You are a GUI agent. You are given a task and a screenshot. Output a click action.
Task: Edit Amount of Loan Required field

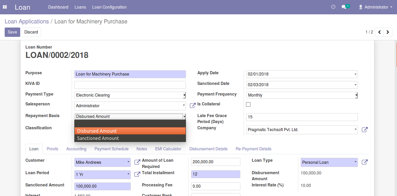coord(216,162)
